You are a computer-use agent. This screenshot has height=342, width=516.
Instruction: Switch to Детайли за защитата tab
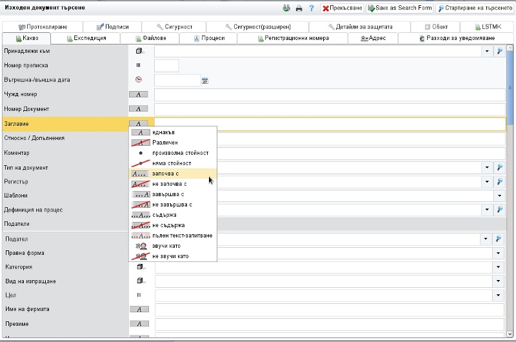[x=360, y=26]
